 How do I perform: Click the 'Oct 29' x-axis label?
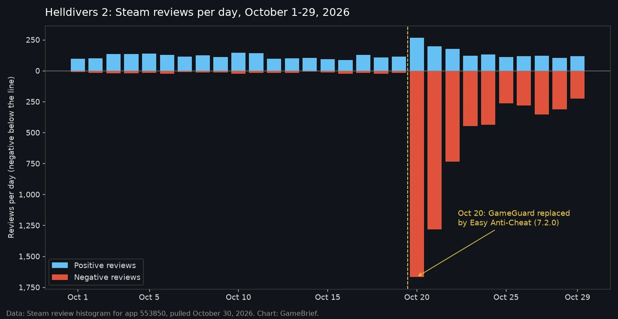tap(577, 297)
